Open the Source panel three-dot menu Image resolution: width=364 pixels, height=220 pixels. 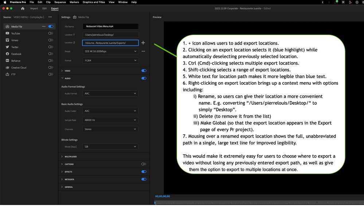pos(50,17)
